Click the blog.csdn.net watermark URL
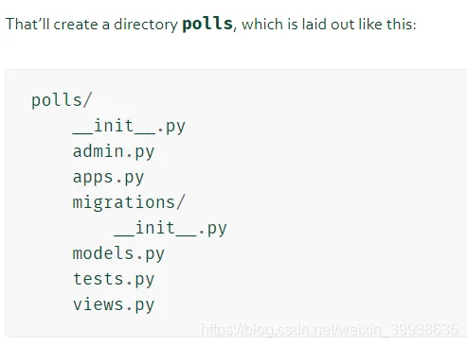The width and height of the screenshot is (467, 347). pyautogui.click(x=330, y=330)
